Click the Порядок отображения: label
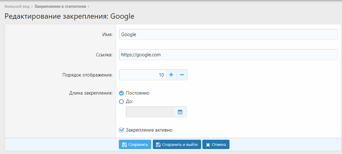Viewport: 342px width, 154px height. point(88,75)
